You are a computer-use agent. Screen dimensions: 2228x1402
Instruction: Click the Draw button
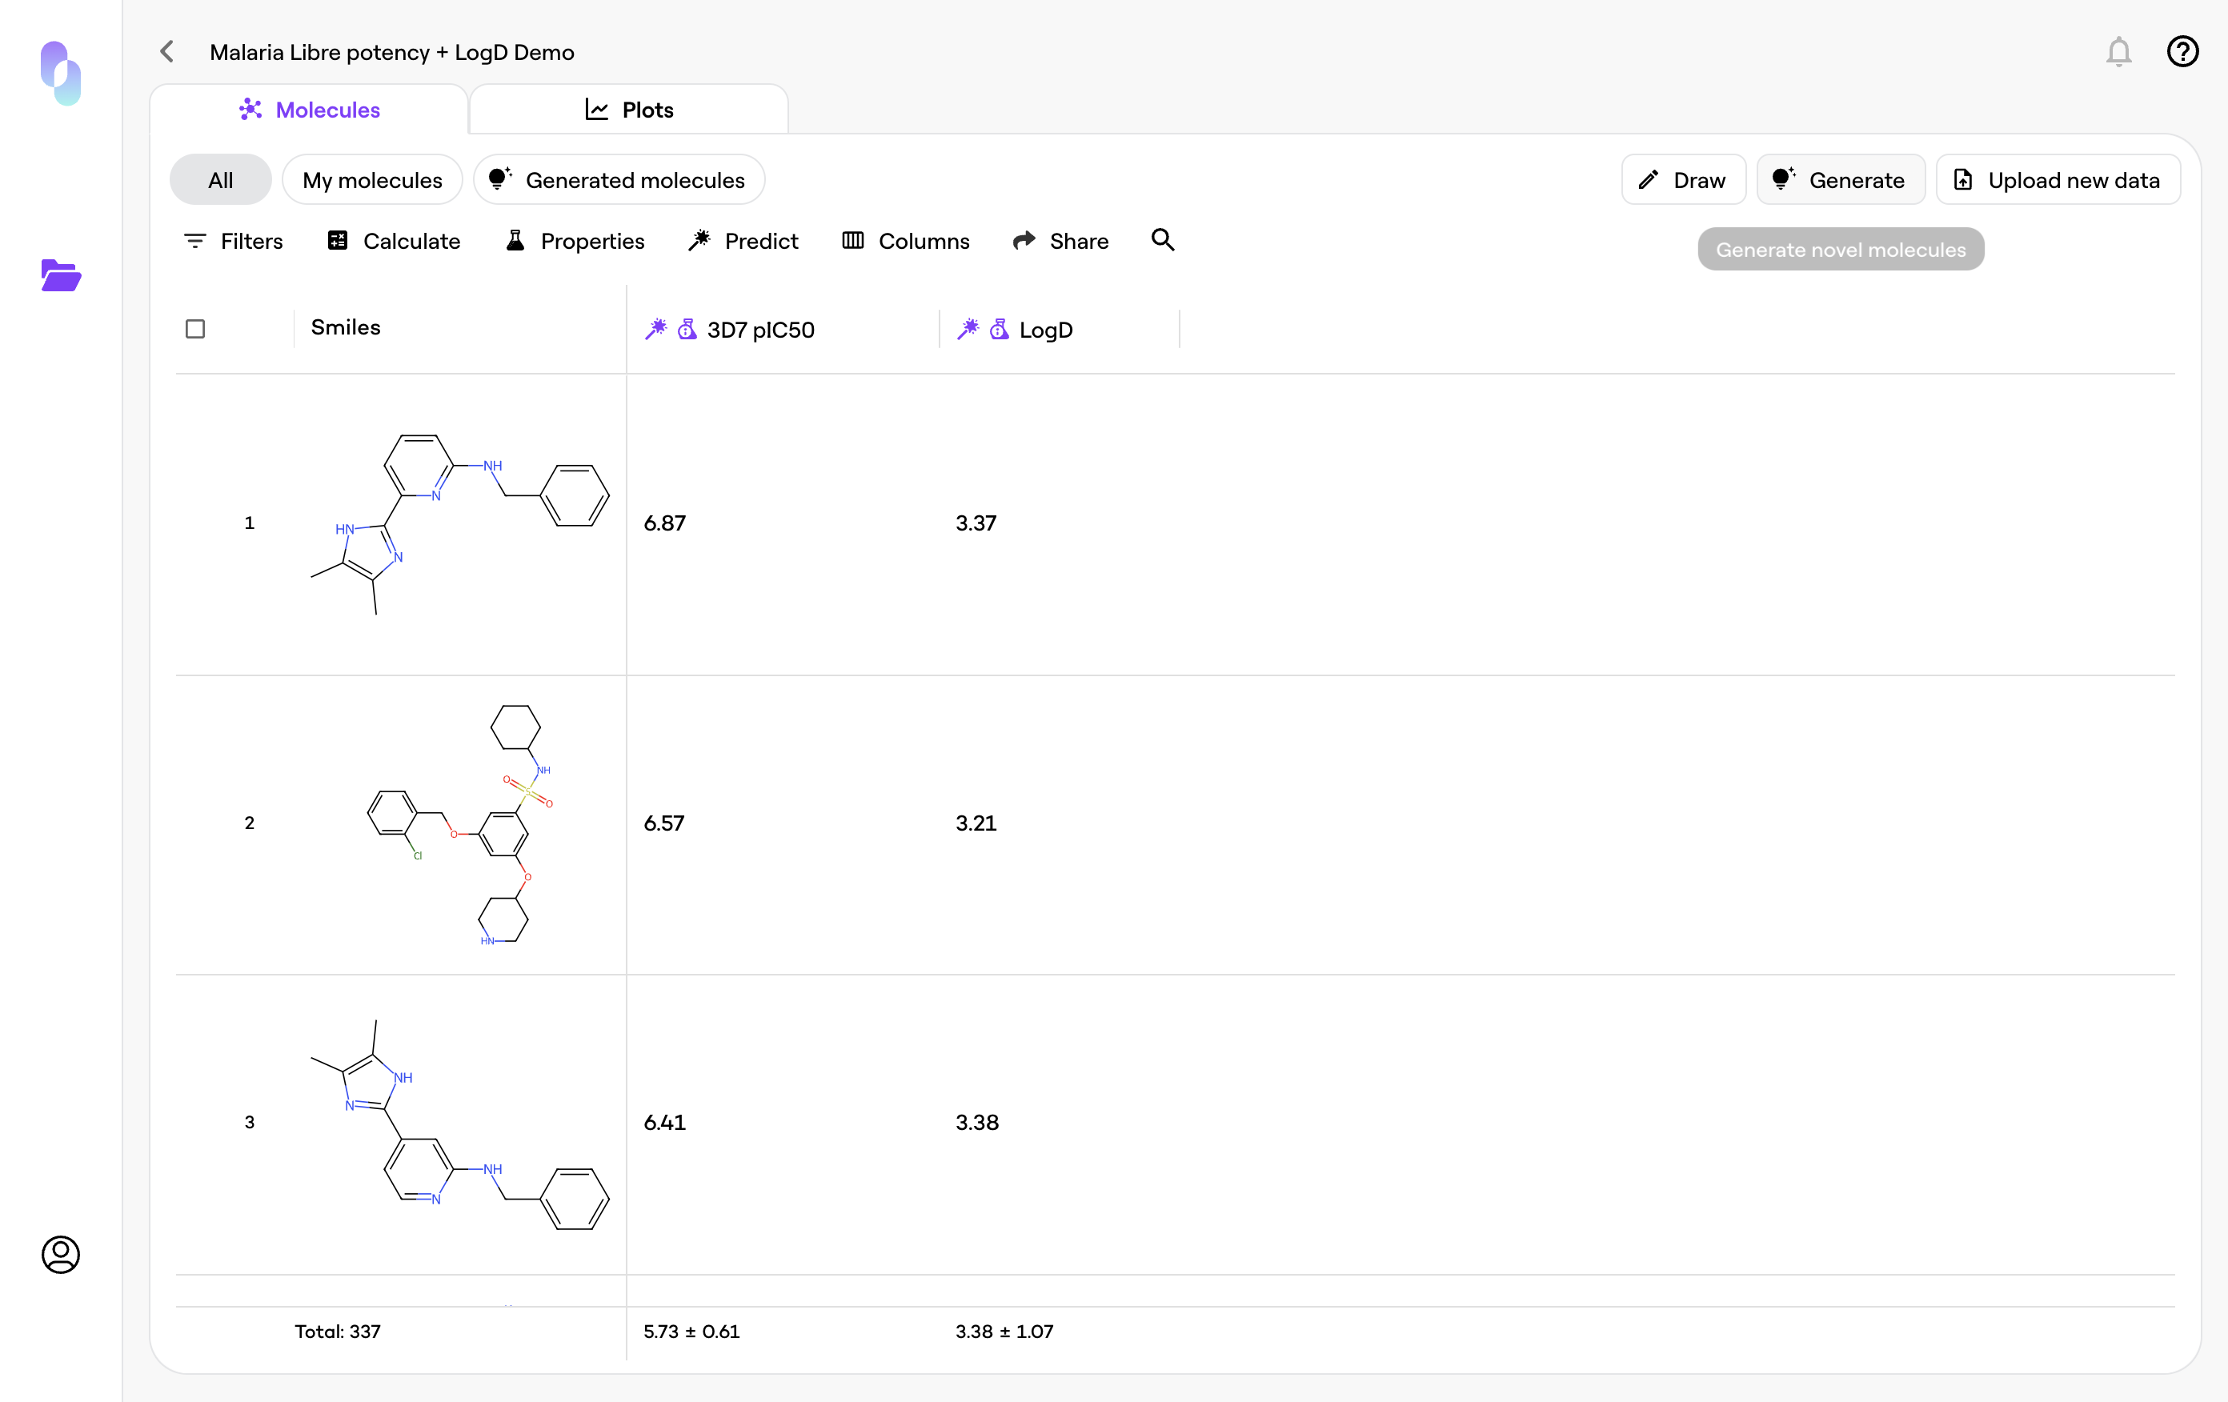(1683, 181)
